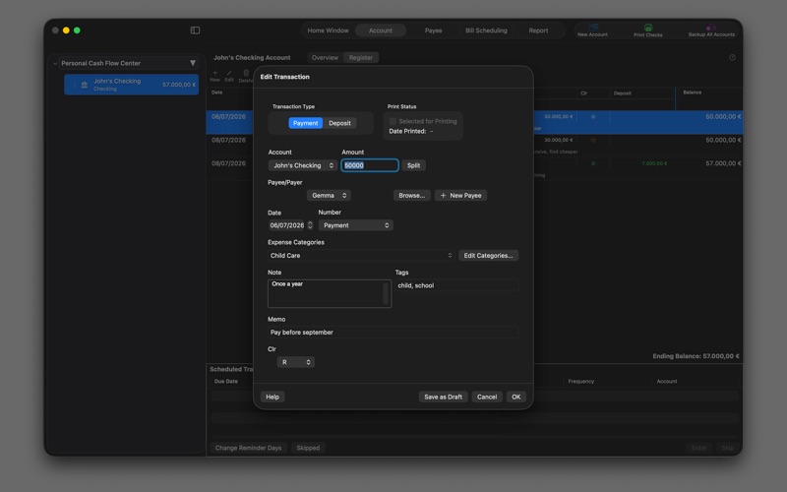Click the Deposit column header

(623, 92)
